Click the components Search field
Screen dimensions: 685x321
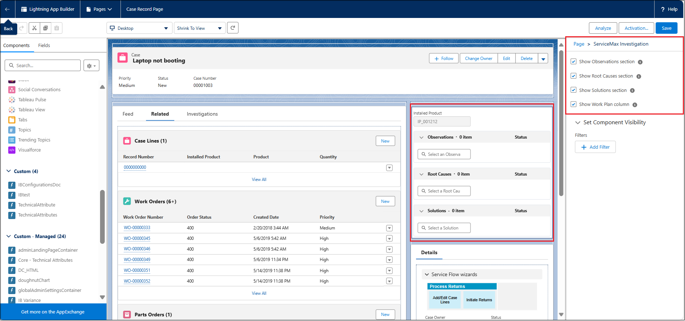pyautogui.click(x=43, y=66)
